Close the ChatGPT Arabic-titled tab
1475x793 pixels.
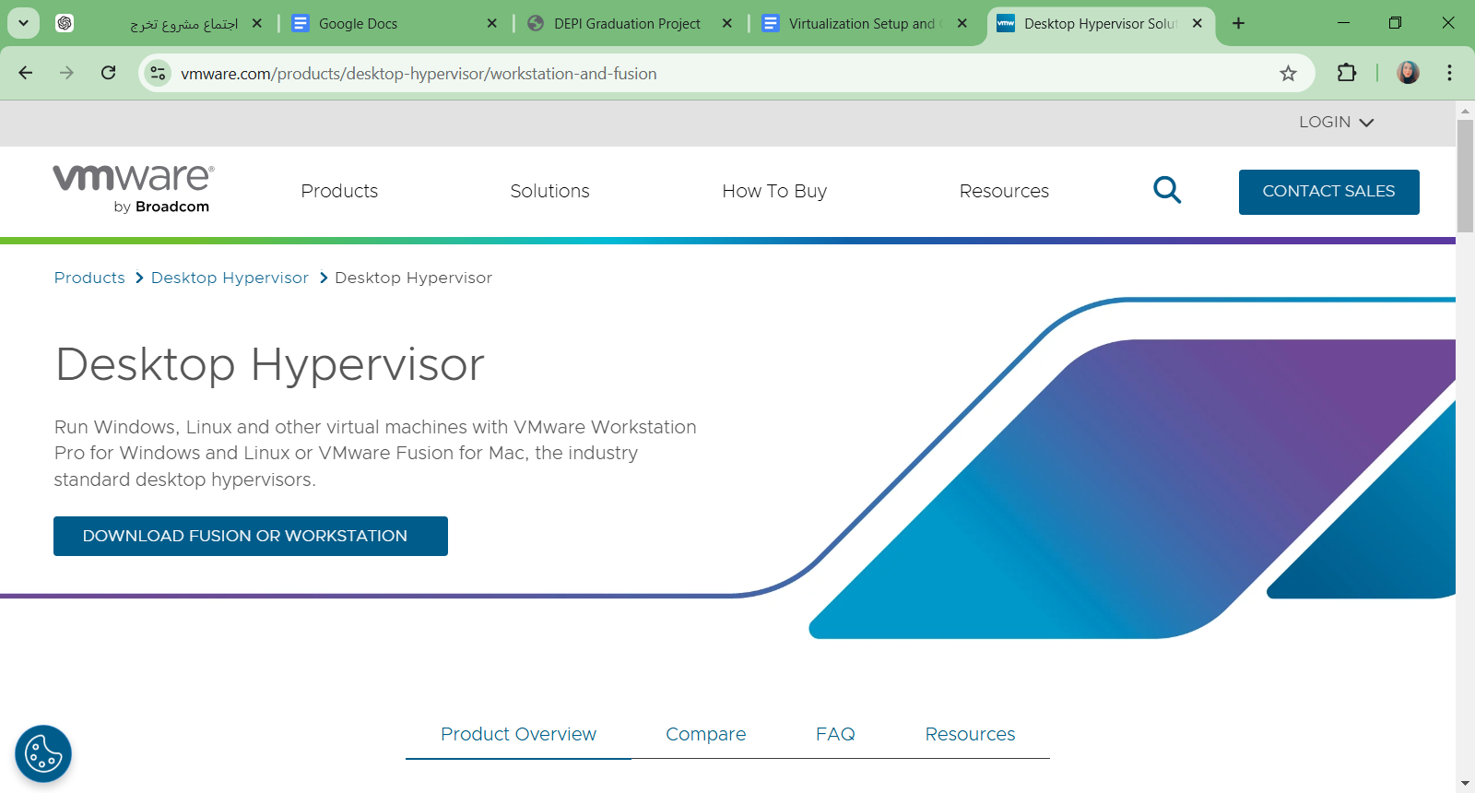coord(257,23)
